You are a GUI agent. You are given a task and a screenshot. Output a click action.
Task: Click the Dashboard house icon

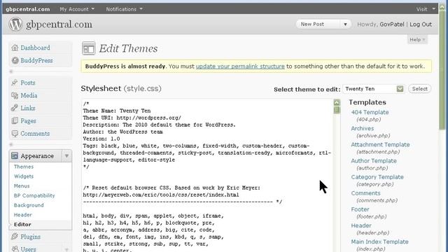(x=15, y=48)
